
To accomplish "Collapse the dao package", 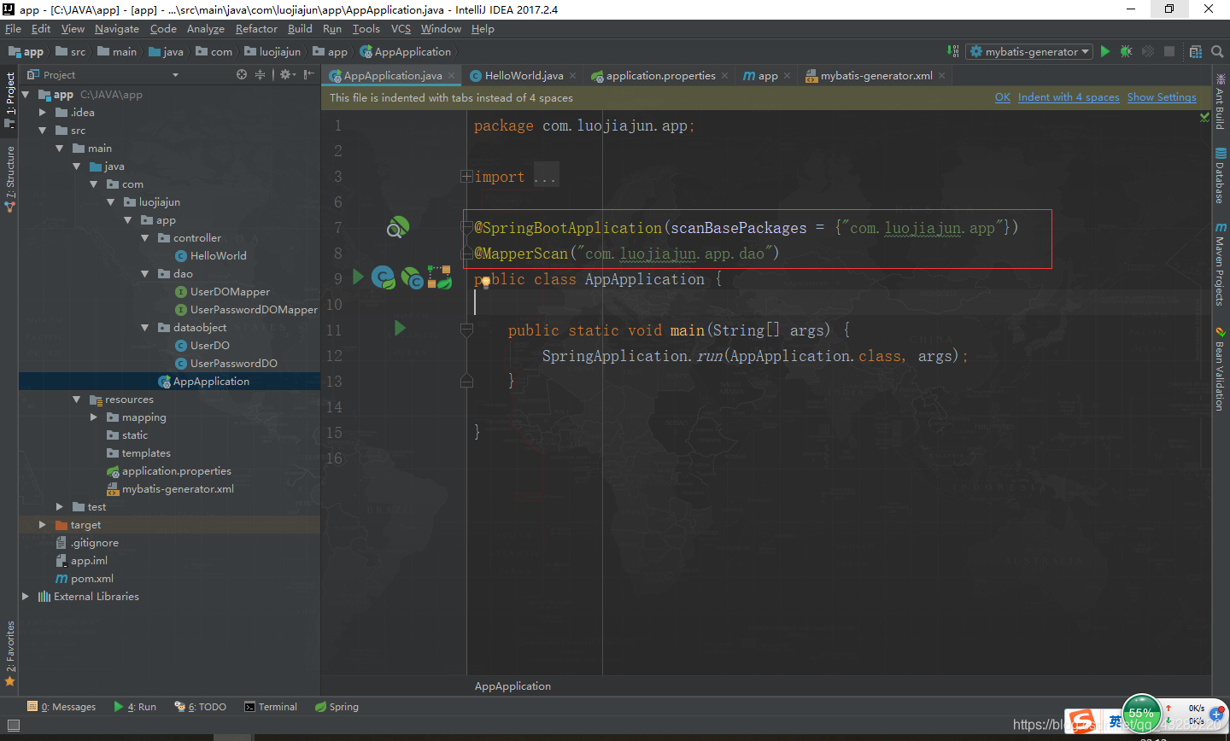I will tap(145, 274).
